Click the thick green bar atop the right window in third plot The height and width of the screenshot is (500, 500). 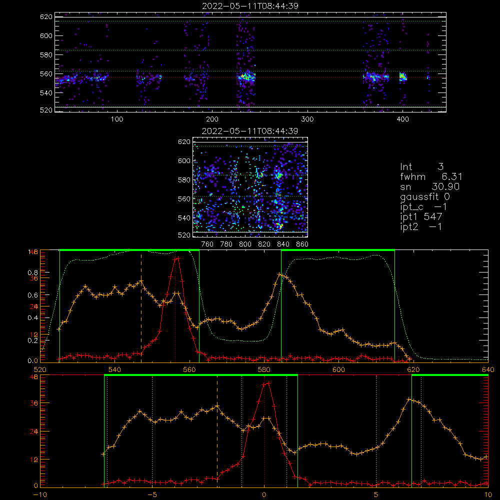338,250
